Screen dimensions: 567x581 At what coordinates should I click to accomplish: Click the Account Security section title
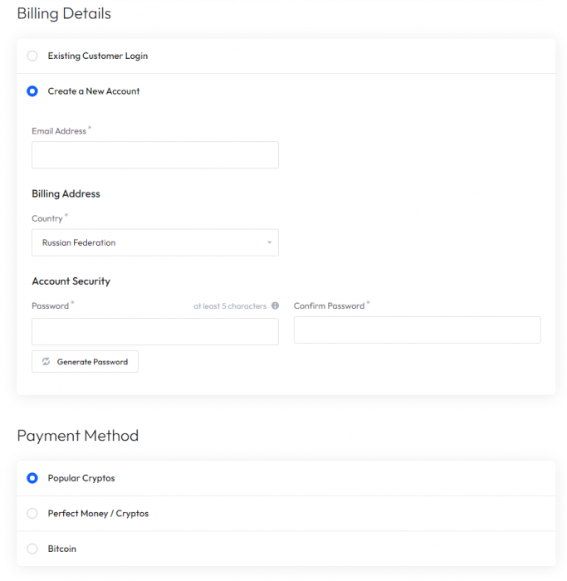[x=71, y=281]
